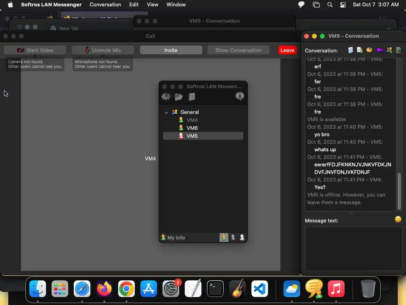Screen dimensions: 406x305
Task: Click the 'Yes?' message from VM4
Action: tap(320, 187)
